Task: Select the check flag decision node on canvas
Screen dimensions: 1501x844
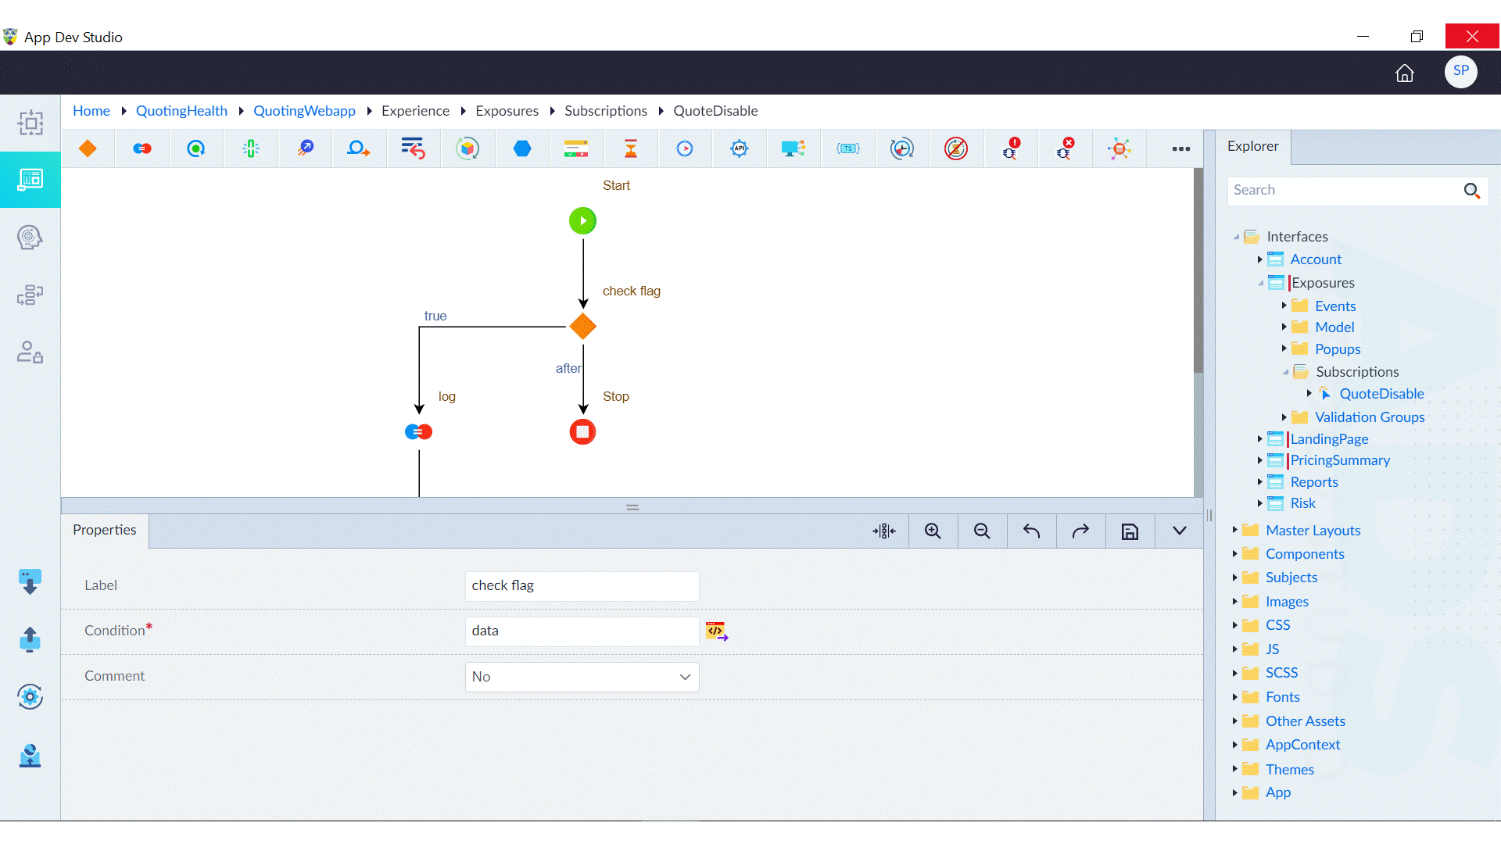Action: (582, 327)
